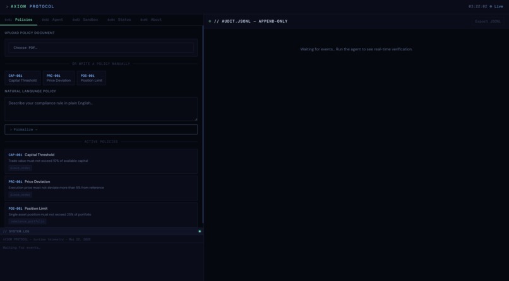Click the ACTIVE POLICIES divider label
509x281 pixels.
101,142
